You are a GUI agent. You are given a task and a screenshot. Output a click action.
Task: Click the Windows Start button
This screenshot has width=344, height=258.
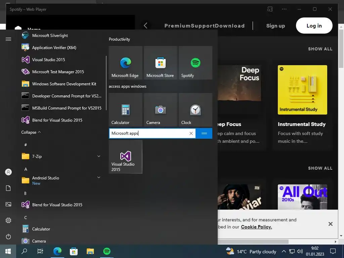click(x=8, y=251)
